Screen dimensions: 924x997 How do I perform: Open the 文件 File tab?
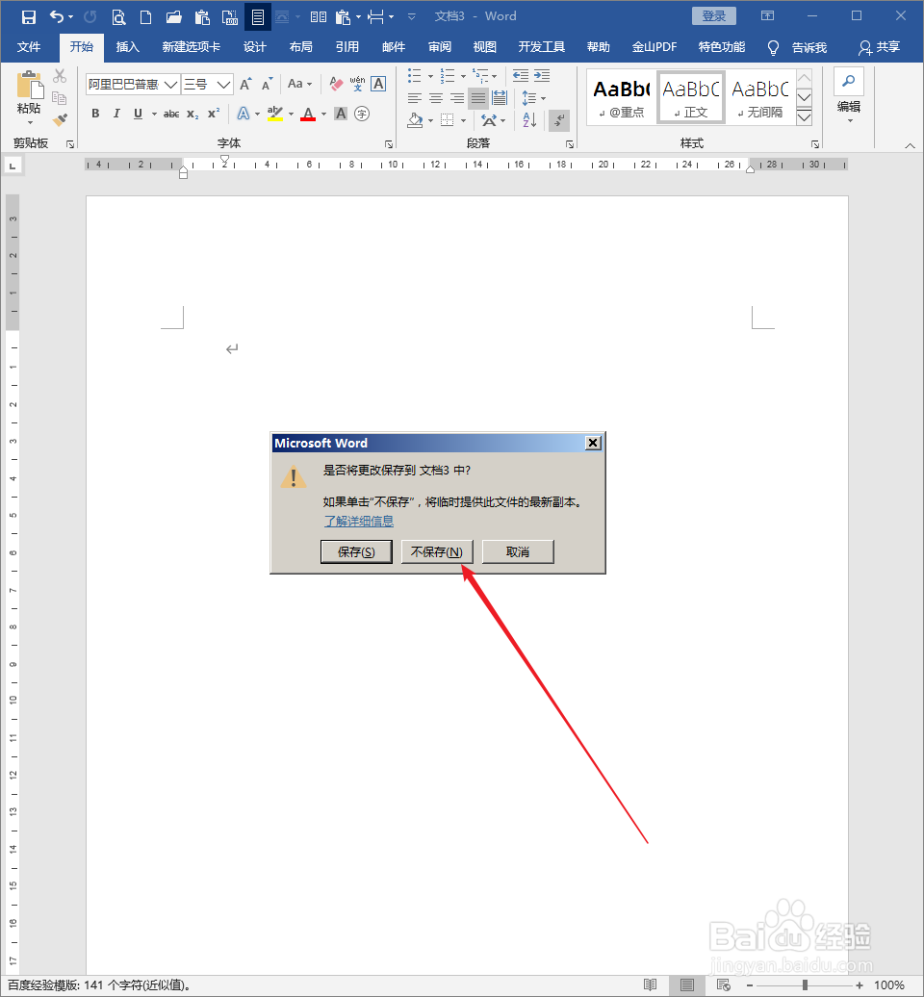pos(29,47)
